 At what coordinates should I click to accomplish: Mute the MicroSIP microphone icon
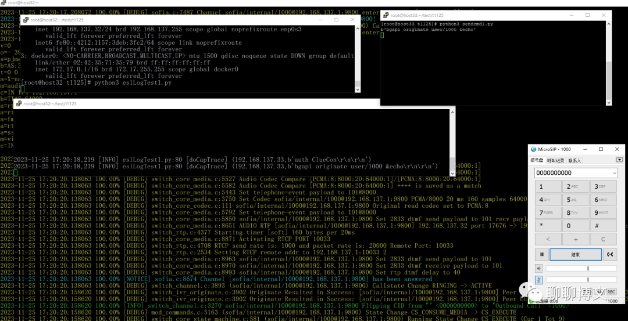coord(539,280)
